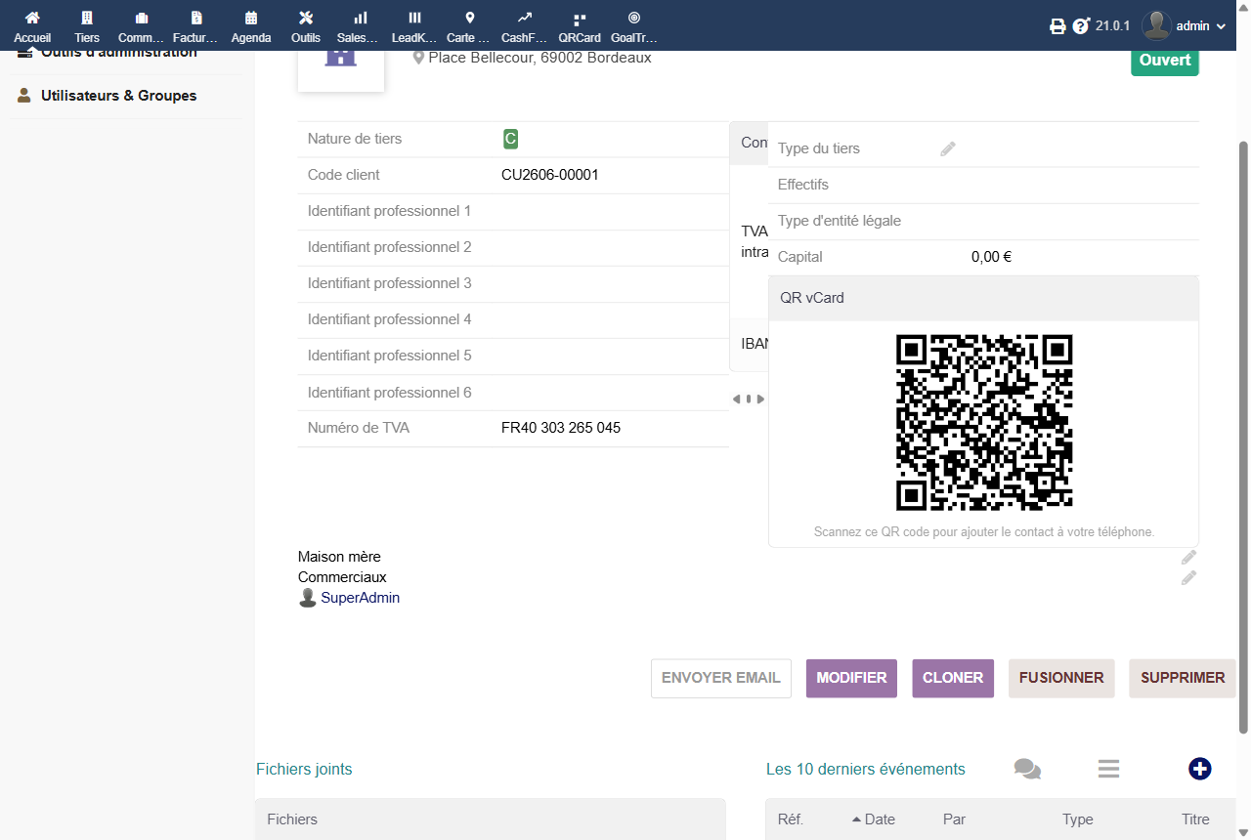Click the vCard QR code image
Image resolution: width=1251 pixels, height=840 pixels.
[x=984, y=422]
